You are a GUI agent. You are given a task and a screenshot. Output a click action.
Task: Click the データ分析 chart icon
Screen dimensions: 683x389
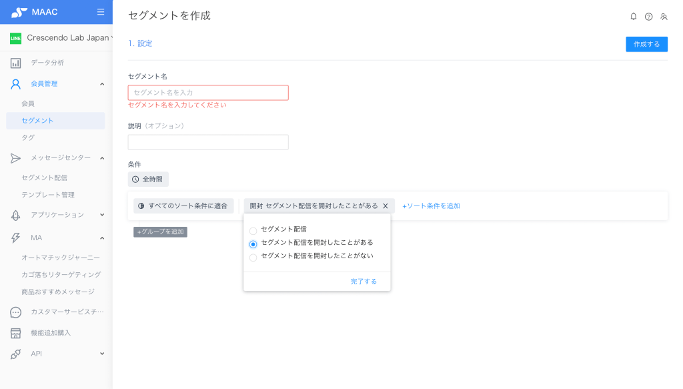point(16,63)
